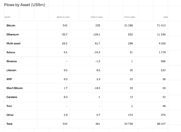This screenshot has height=132, width=181.
Task: Click the ASSET column header
Action: tap(8, 17)
